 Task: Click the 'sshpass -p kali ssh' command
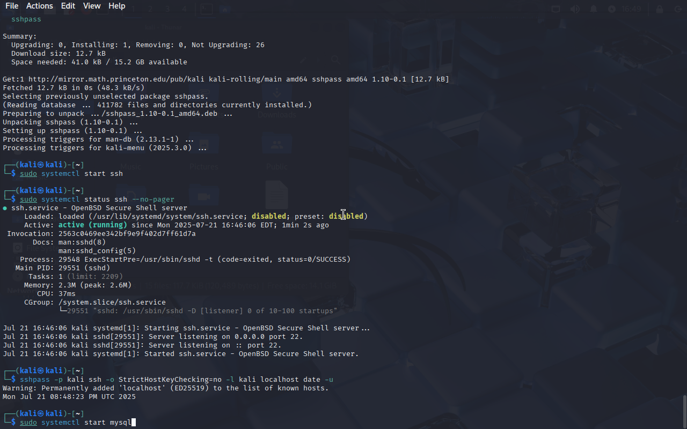pyautogui.click(x=177, y=380)
